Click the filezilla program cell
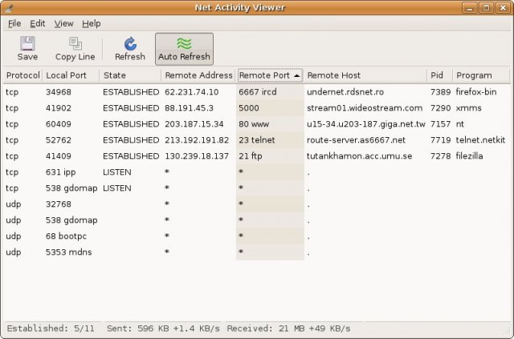The width and height of the screenshot is (514, 339). click(469, 156)
